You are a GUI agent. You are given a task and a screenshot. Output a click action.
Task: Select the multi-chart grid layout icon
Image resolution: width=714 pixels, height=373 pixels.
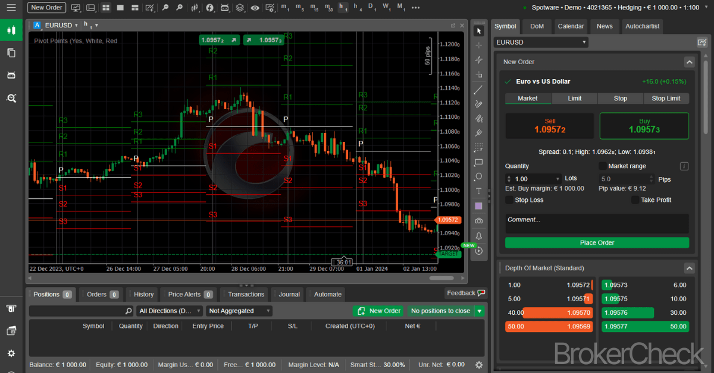tap(105, 8)
